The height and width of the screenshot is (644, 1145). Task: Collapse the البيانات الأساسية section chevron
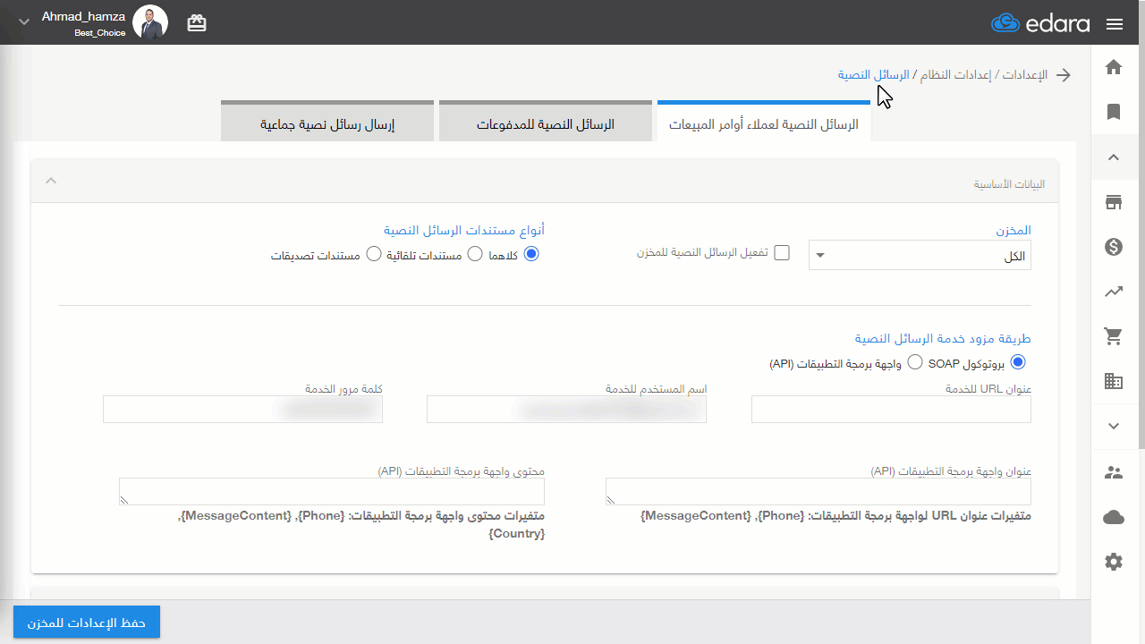[51, 181]
